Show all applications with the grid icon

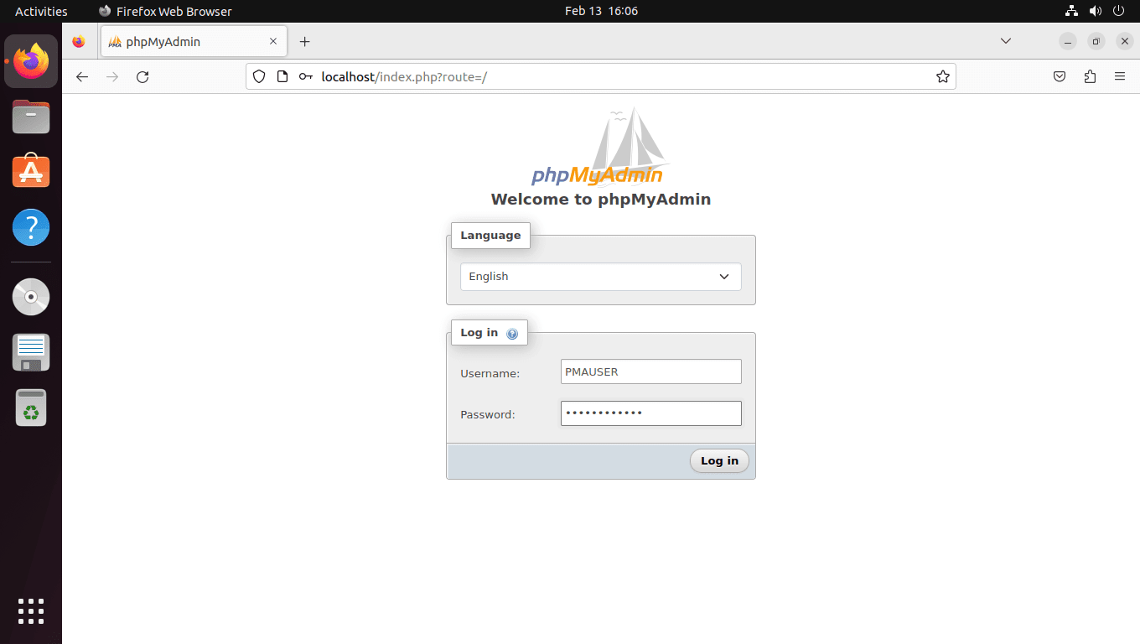click(31, 611)
